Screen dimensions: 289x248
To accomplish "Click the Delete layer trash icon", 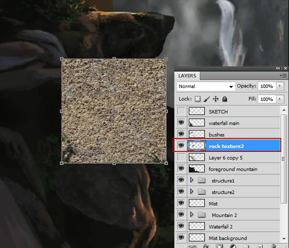I will pos(274,247).
